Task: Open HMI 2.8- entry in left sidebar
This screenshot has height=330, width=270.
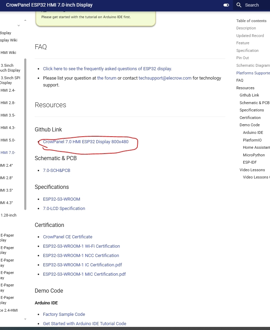Action: point(8,103)
